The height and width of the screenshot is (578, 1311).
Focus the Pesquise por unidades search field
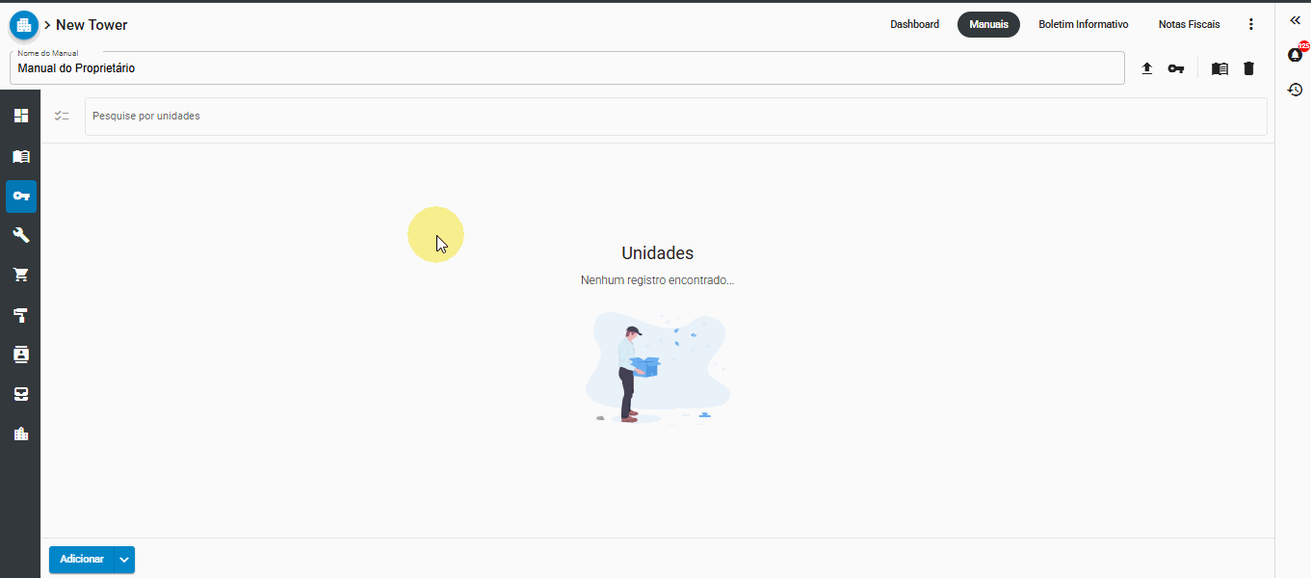tap(674, 117)
